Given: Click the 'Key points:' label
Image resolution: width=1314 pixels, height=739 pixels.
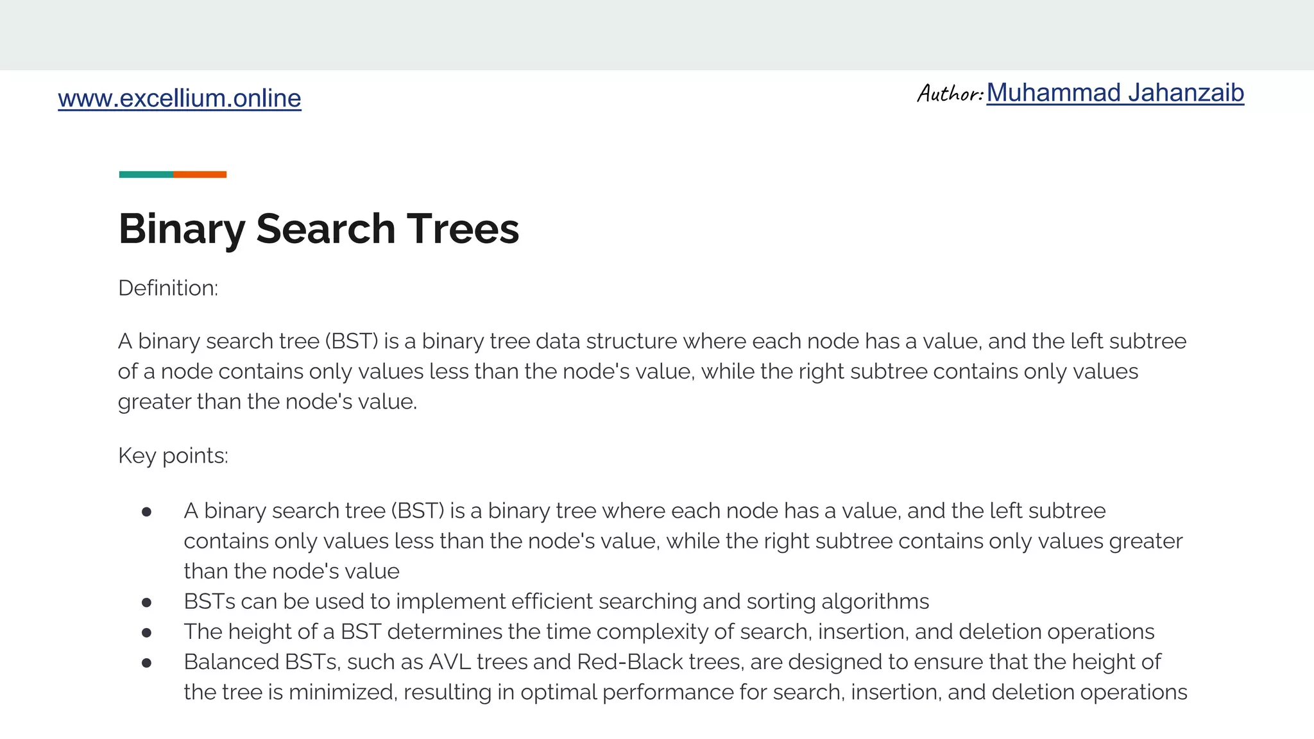Looking at the screenshot, I should (173, 455).
